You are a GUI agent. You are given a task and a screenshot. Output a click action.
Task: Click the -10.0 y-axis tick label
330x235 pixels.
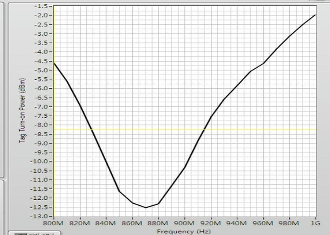[40, 161]
